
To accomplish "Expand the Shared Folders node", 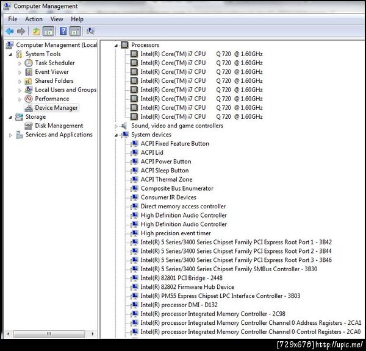I will coord(20,82).
